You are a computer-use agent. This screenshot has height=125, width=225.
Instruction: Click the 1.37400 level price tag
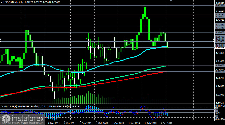point(220,41)
